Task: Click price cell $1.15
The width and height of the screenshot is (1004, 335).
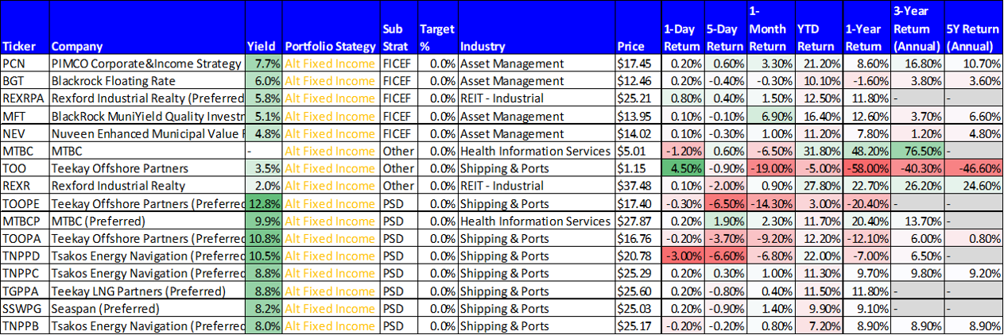Action: (638, 168)
